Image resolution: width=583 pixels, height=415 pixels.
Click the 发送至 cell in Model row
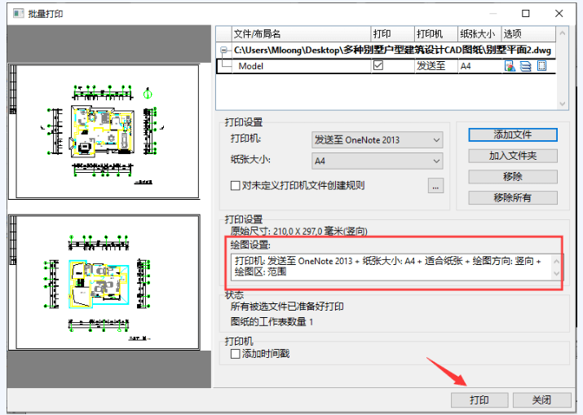click(x=436, y=66)
